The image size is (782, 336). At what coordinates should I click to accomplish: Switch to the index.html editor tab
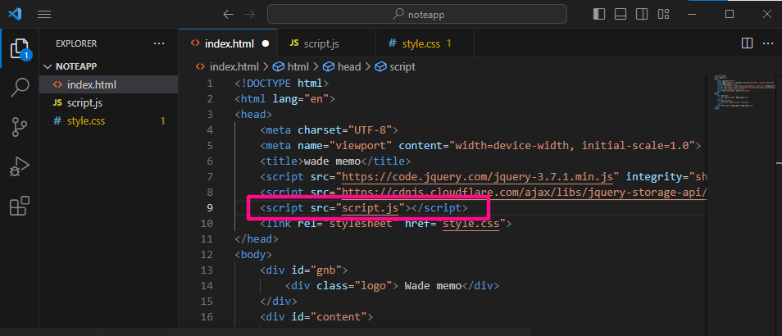tap(229, 44)
